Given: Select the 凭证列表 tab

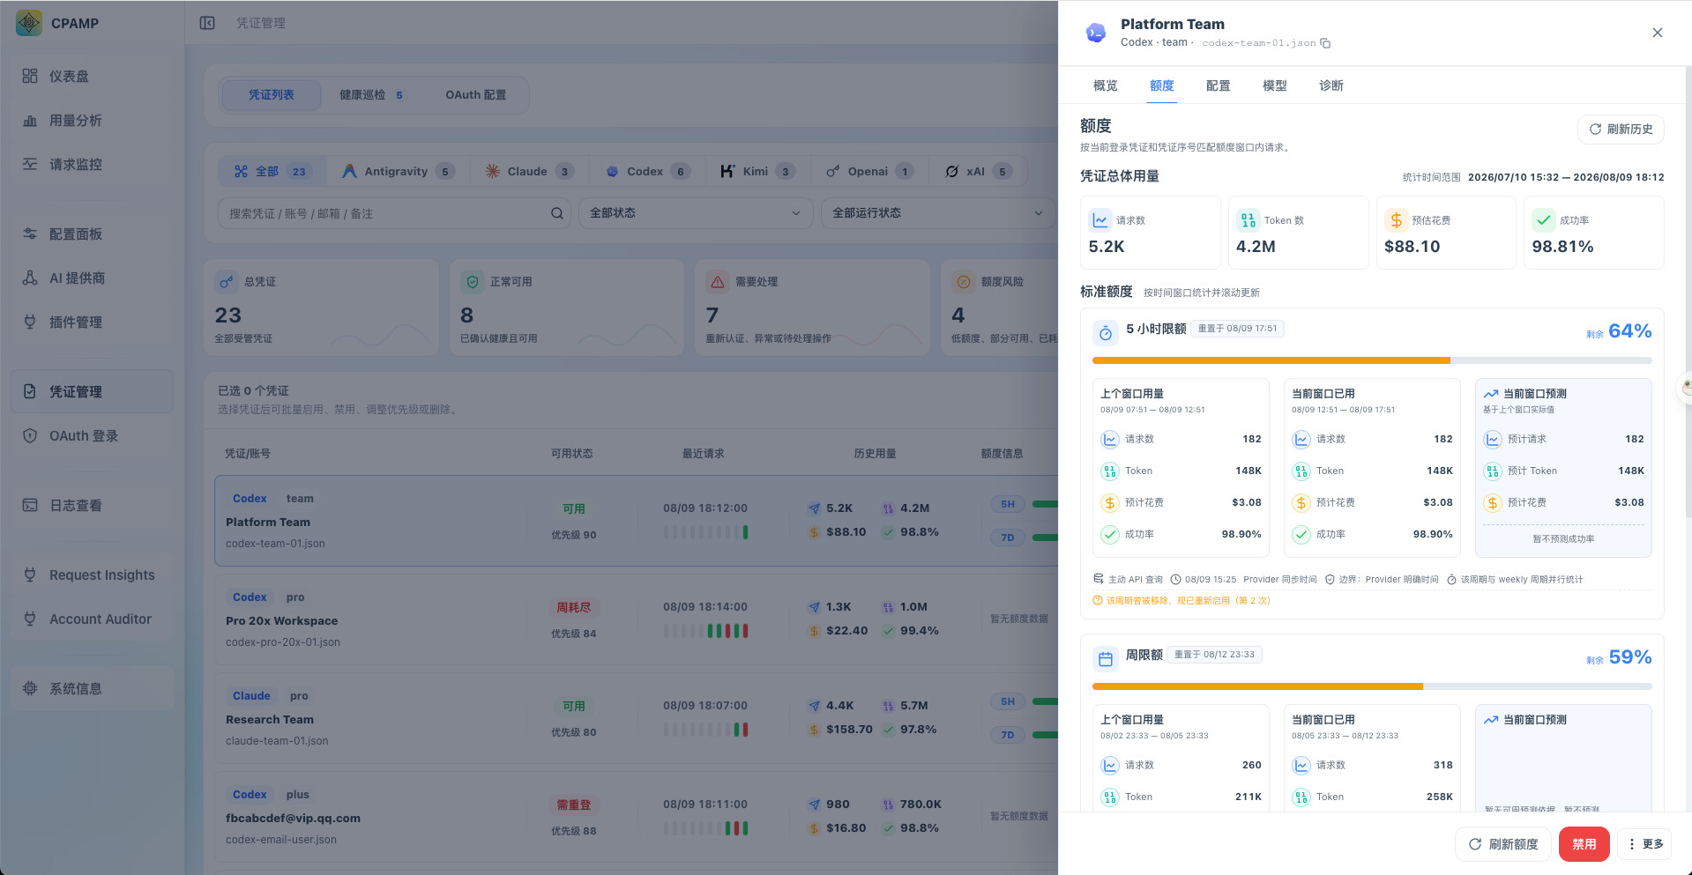Looking at the screenshot, I should (x=272, y=95).
